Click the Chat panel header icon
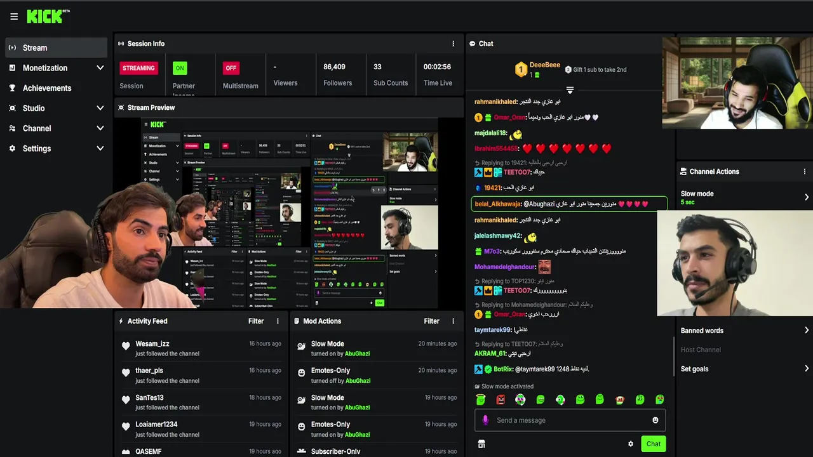Image resolution: width=813 pixels, height=457 pixels. point(473,44)
